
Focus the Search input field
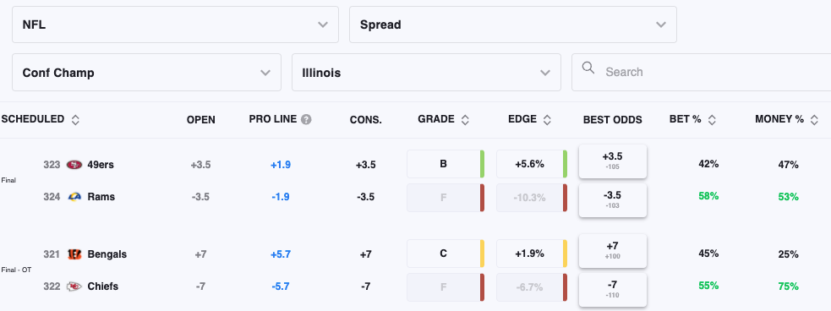[x=701, y=72]
